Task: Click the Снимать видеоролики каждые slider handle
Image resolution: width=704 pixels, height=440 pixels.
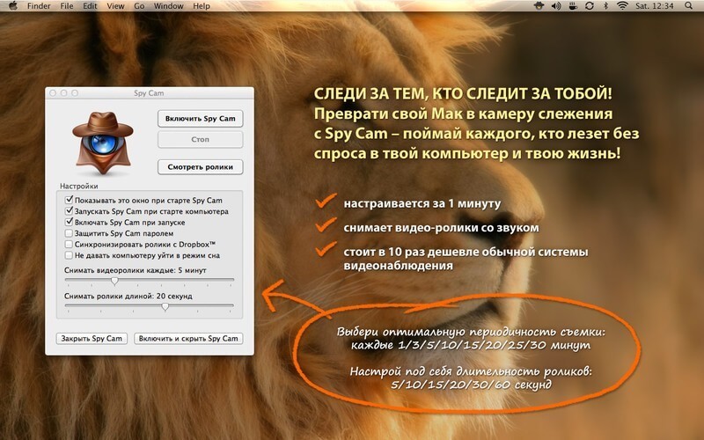Action: [x=115, y=281]
